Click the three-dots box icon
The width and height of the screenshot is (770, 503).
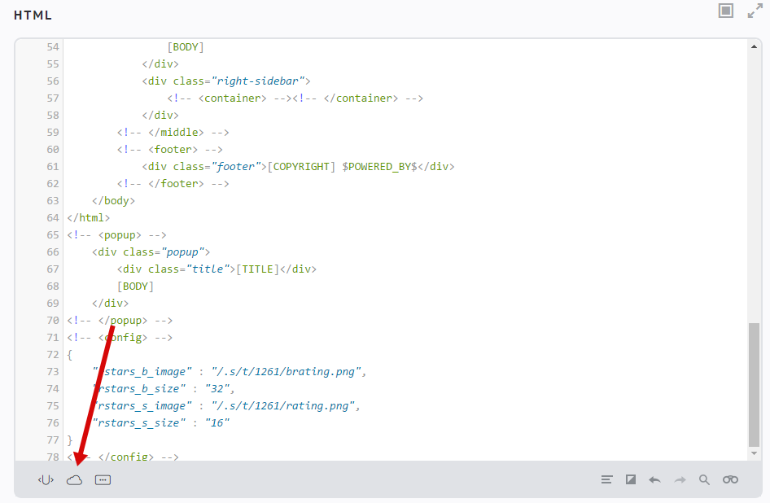(103, 480)
